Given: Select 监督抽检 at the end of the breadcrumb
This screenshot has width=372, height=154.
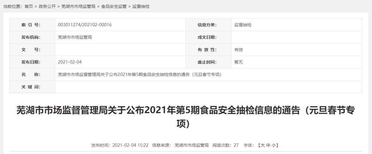Looking at the screenshot, I should pyautogui.click(x=141, y=6).
